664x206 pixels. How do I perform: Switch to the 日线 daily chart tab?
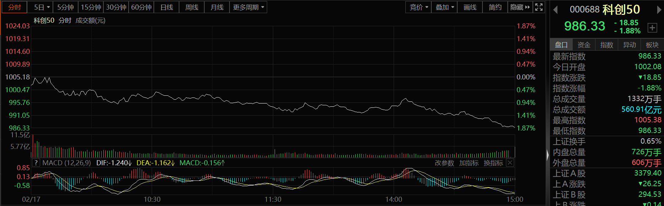(x=167, y=7)
